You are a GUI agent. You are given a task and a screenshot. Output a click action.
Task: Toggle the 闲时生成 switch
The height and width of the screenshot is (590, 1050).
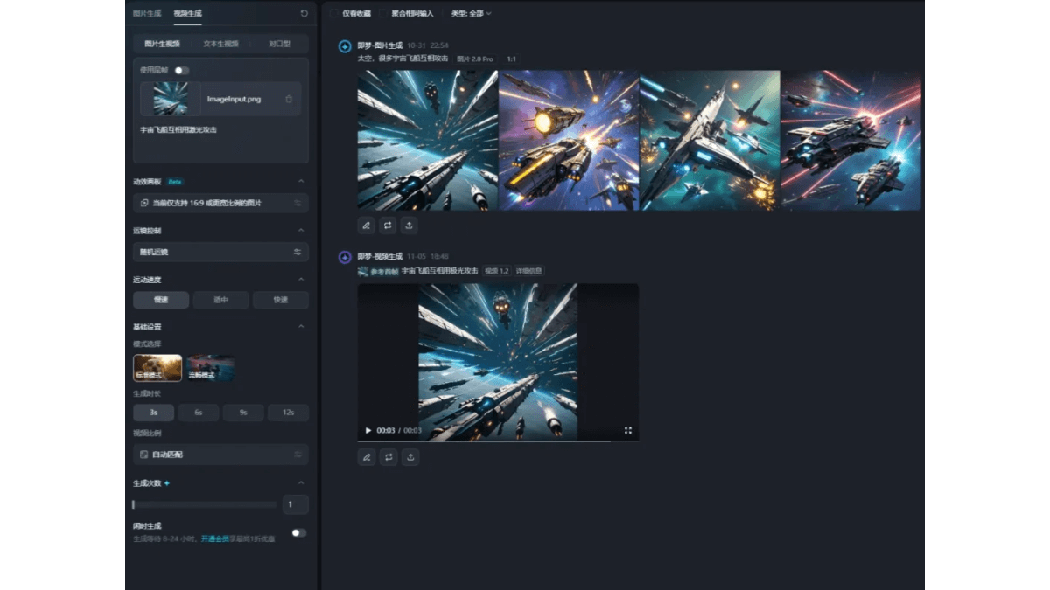[298, 532]
